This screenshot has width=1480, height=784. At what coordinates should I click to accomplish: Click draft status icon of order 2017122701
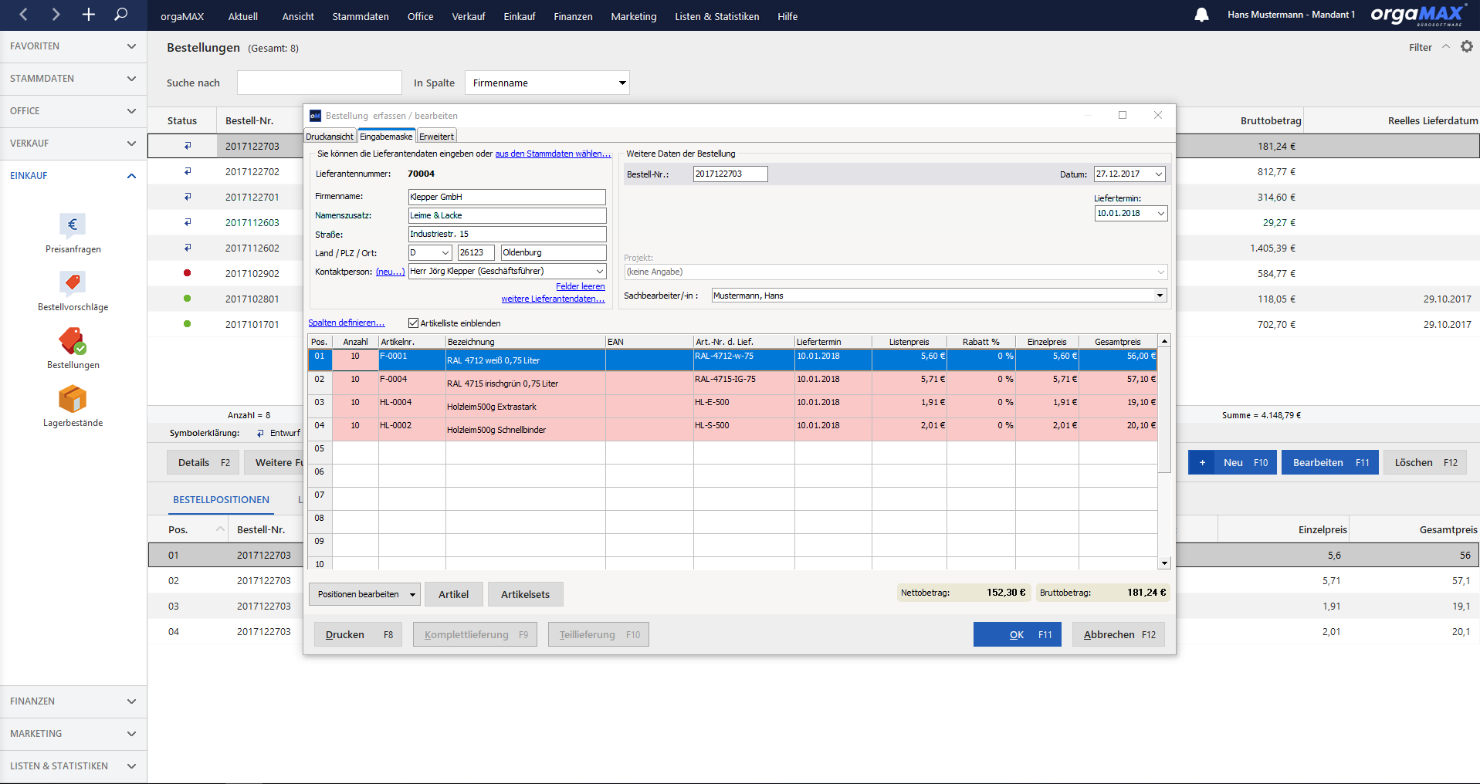[x=188, y=197]
